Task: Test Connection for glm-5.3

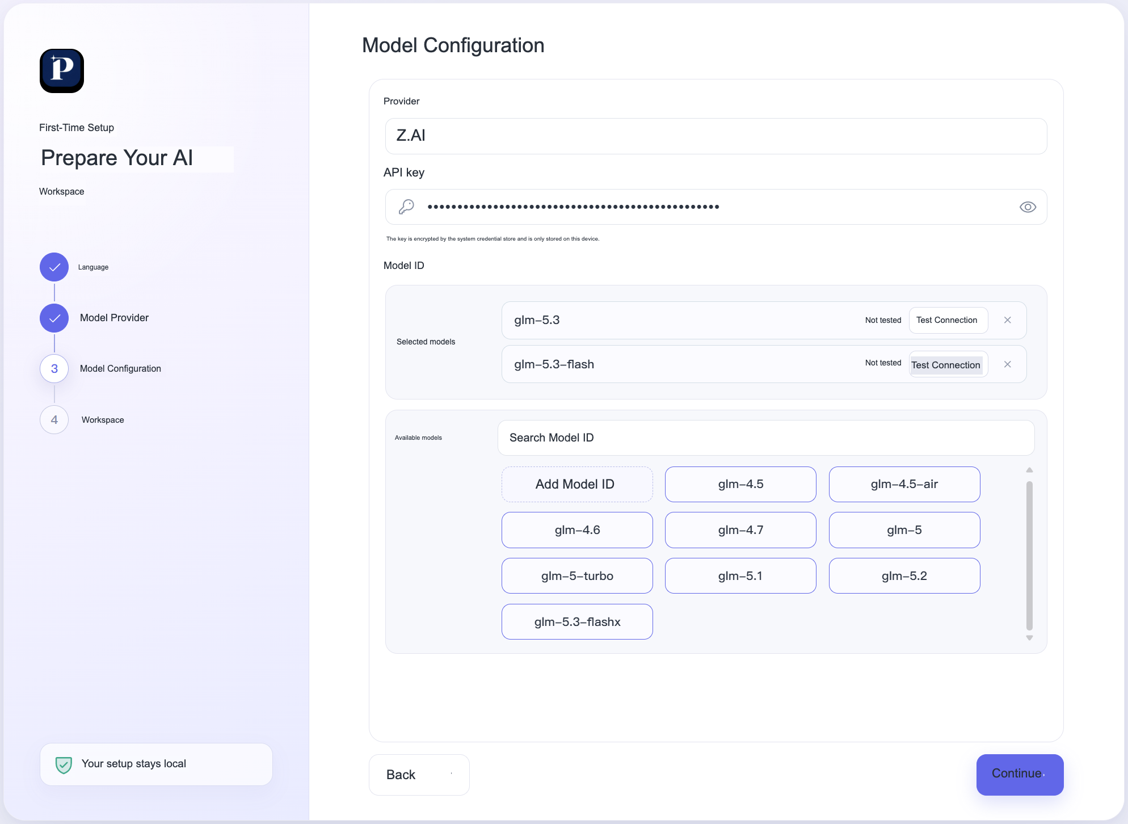Action: 948,321
